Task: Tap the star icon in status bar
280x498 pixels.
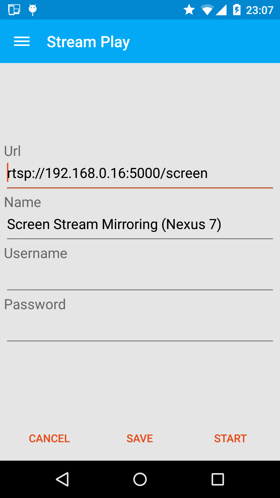Action: pyautogui.click(x=189, y=10)
